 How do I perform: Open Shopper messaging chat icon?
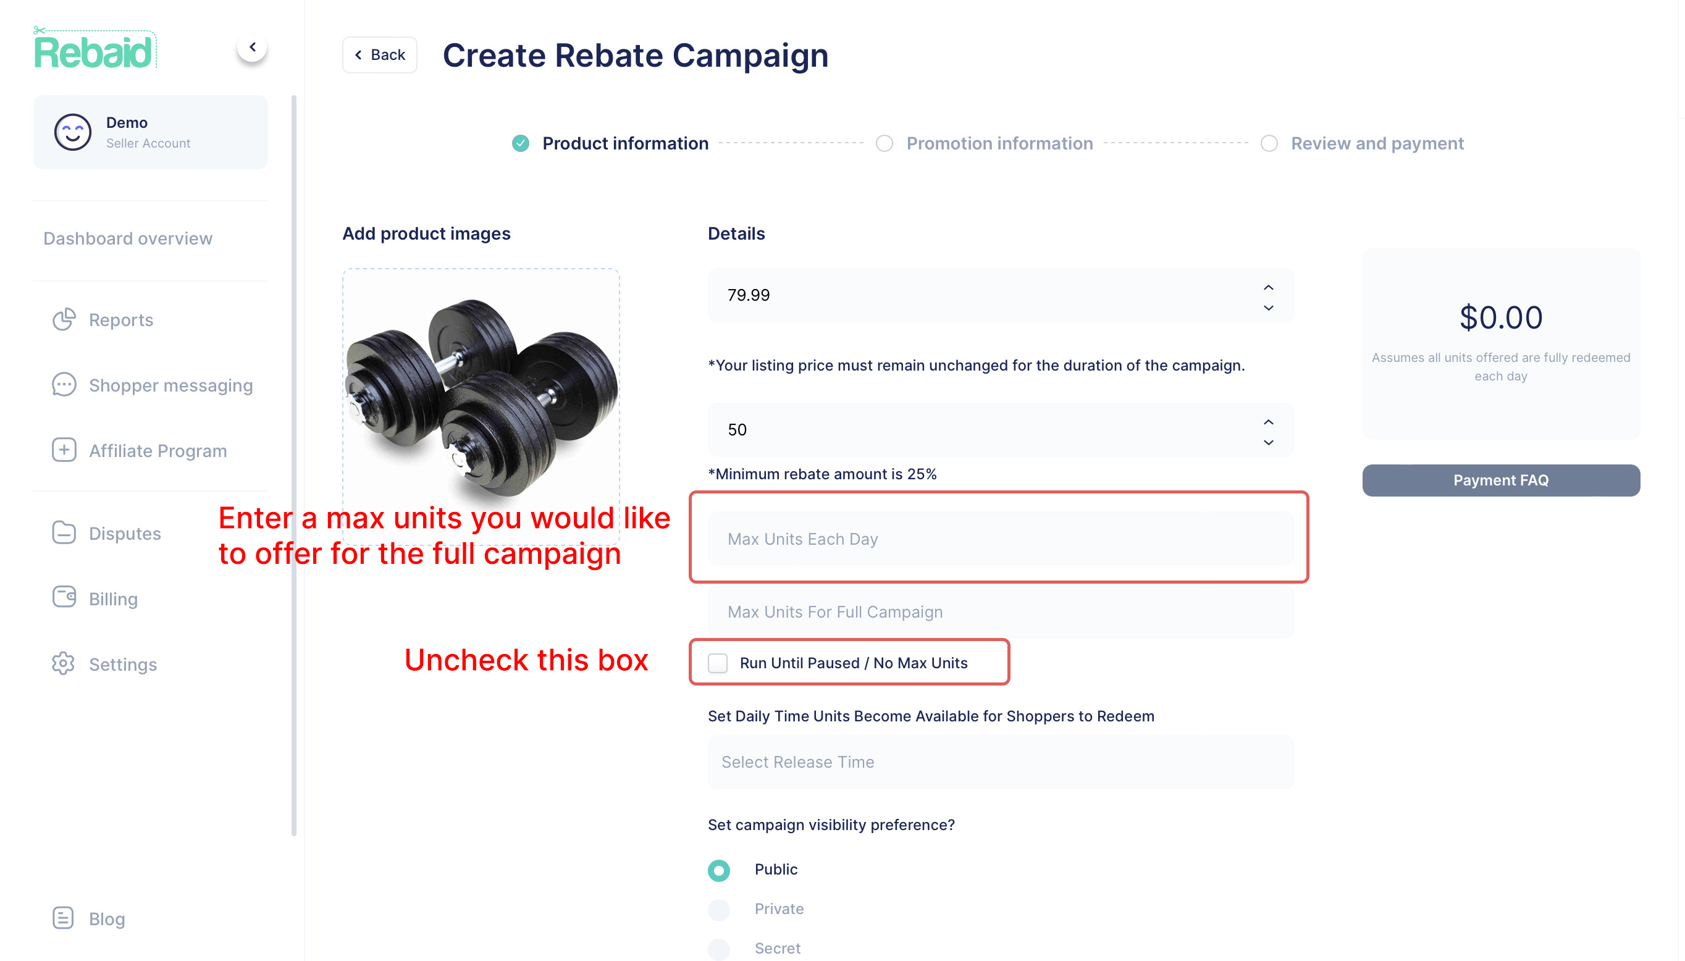pos(64,385)
